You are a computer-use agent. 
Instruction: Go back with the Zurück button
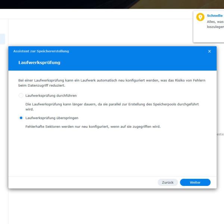point(168,183)
